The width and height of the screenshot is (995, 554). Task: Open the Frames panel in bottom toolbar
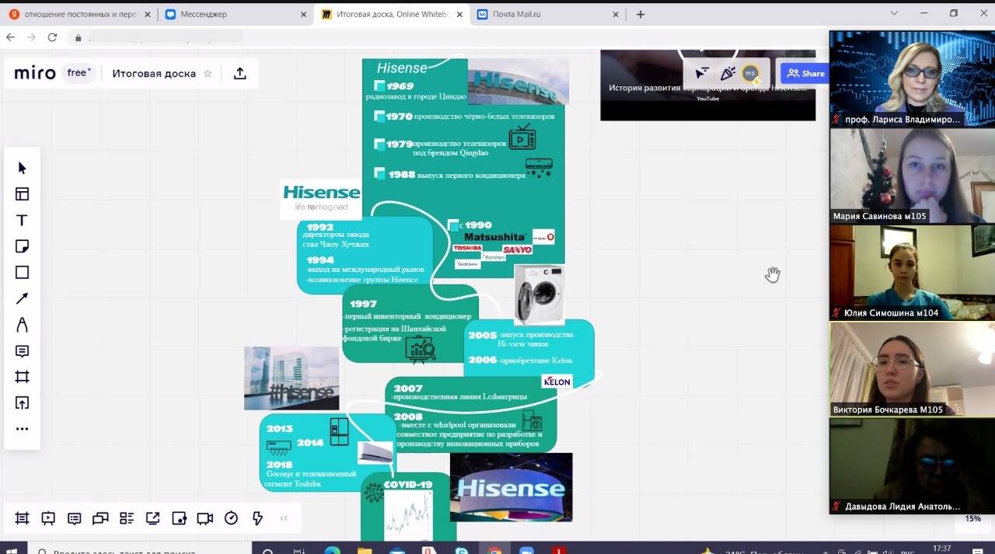click(22, 518)
